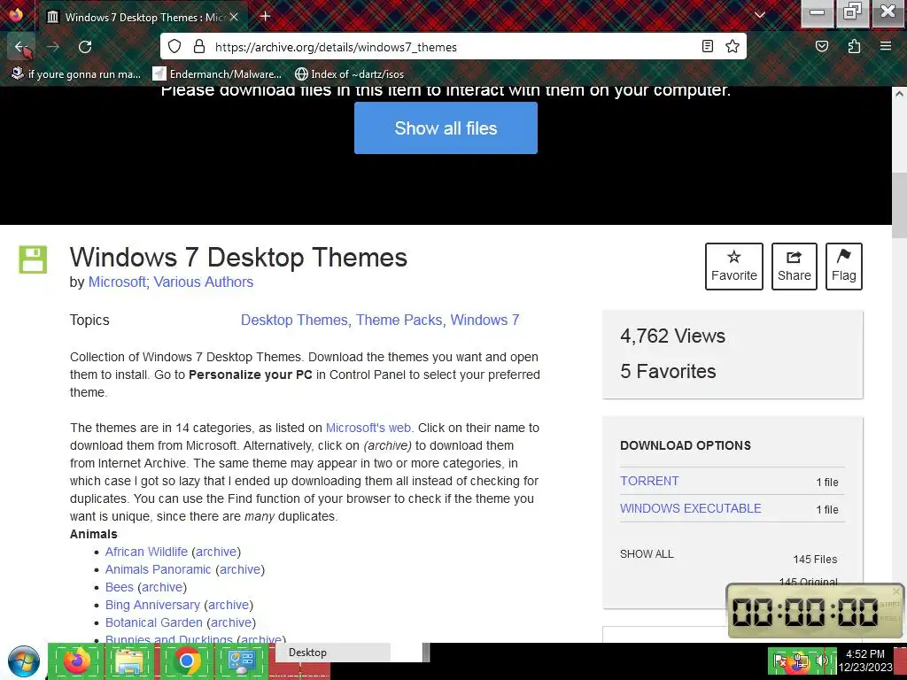The width and height of the screenshot is (907, 680).
Task: Click the 00:00:00 timer gadget display
Action: coord(804,612)
